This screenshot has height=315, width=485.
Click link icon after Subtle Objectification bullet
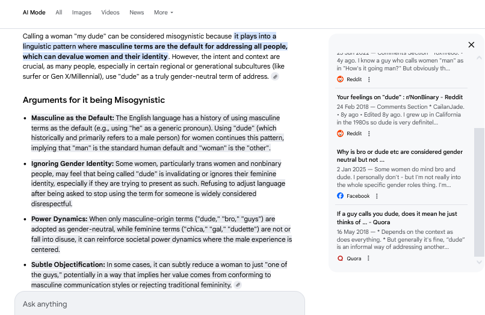click(238, 285)
